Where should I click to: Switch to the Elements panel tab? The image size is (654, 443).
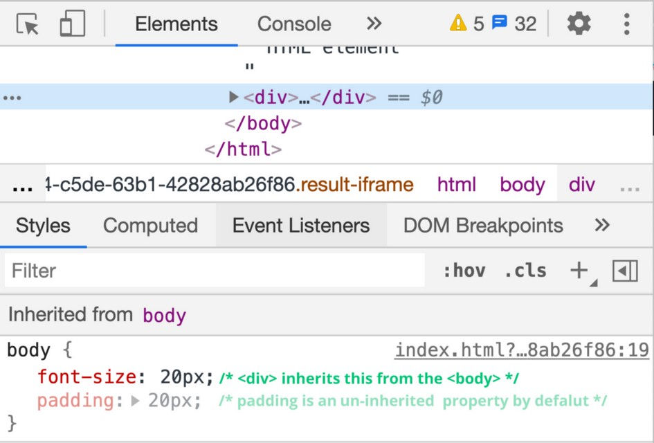coord(176,24)
